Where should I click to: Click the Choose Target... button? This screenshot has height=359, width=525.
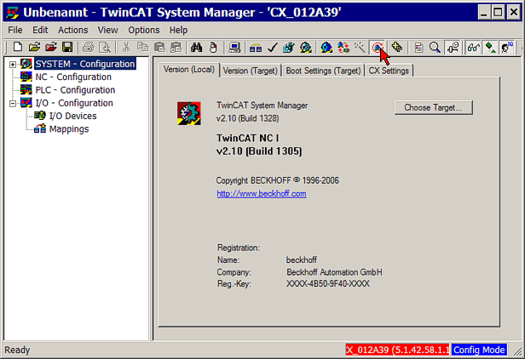433,108
